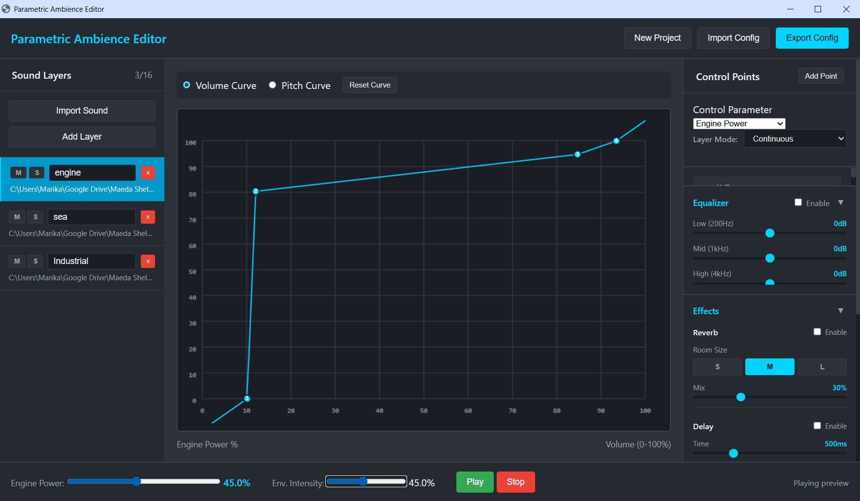Click the Reverb Mix 30% value
The width and height of the screenshot is (860, 501).
[x=839, y=388]
